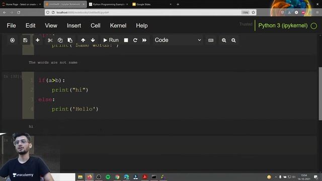The width and height of the screenshot is (322, 181).
Task: Copy selected cells icon
Action: 60,40
